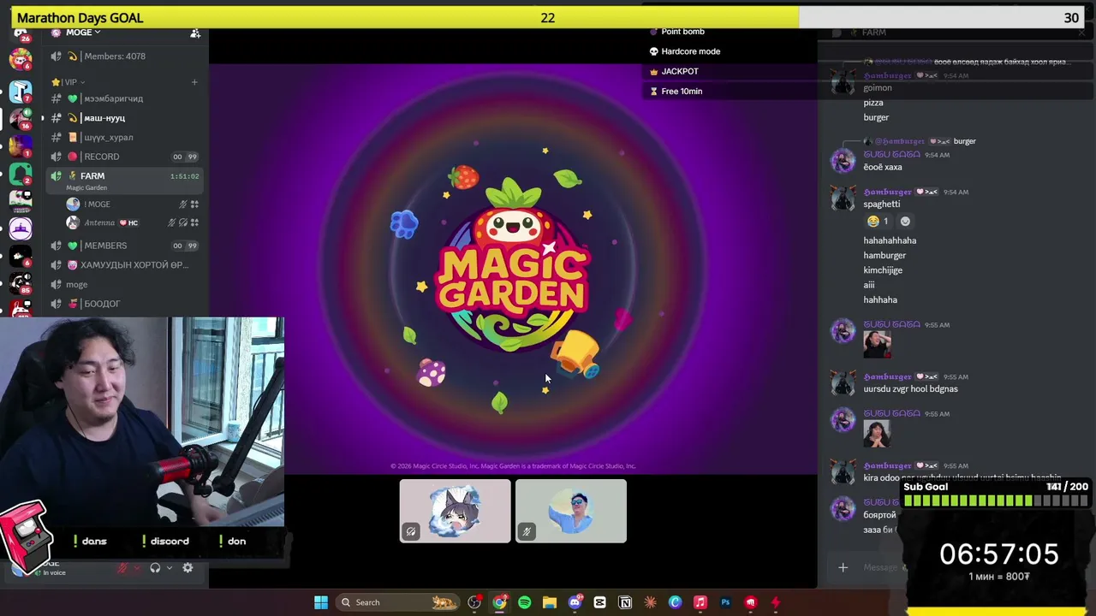Open the green bell server with badge 2

[21, 174]
